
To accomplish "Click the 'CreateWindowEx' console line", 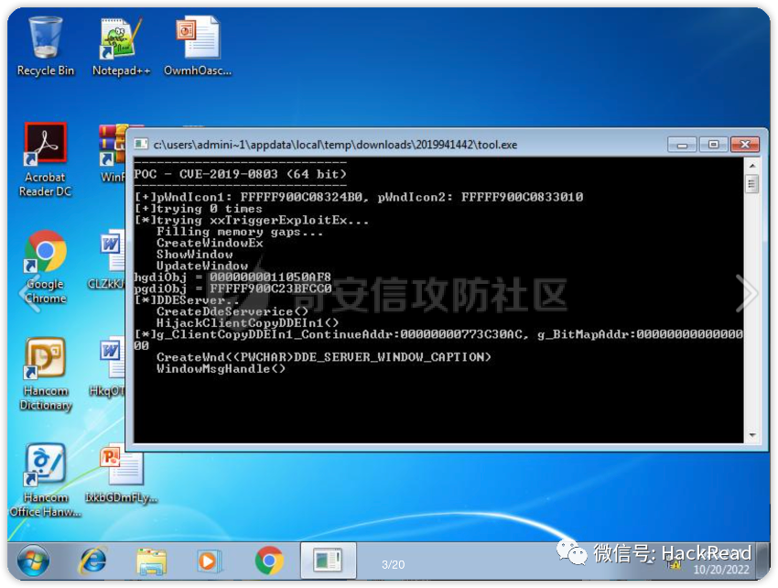I will click(x=210, y=243).
